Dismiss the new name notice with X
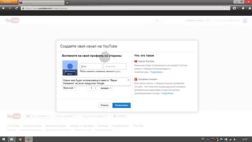Screen dimensions: 252x142 click(x=128, y=80)
